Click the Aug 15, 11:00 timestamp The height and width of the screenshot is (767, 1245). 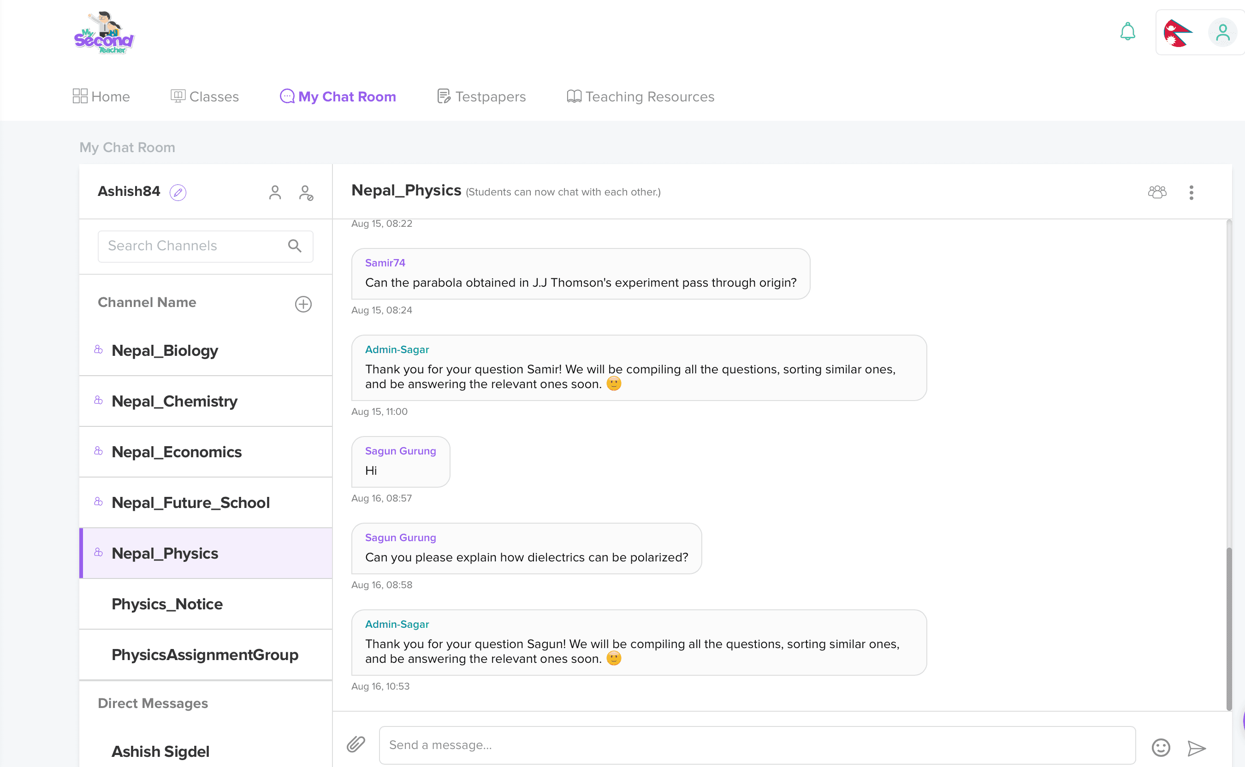379,412
